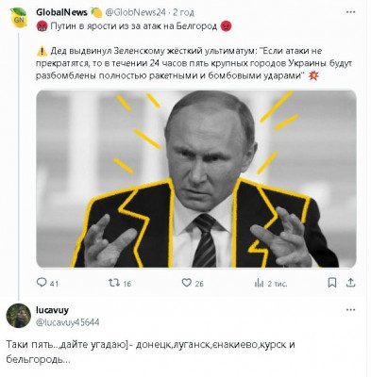This screenshot has width=371, height=377.
Task: Open the tweet text about Belgorod attacks
Action: [134, 26]
